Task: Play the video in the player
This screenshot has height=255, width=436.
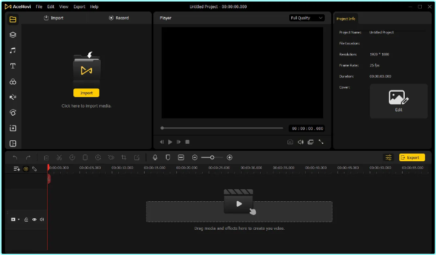Action: 170,142
